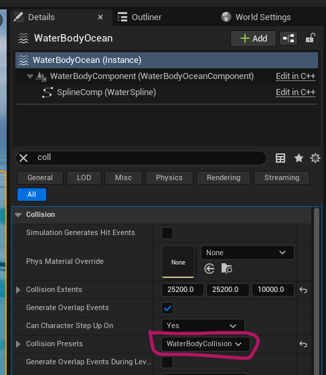Click the Add component button
Image resolution: width=326 pixels, height=375 pixels.
[x=253, y=38]
